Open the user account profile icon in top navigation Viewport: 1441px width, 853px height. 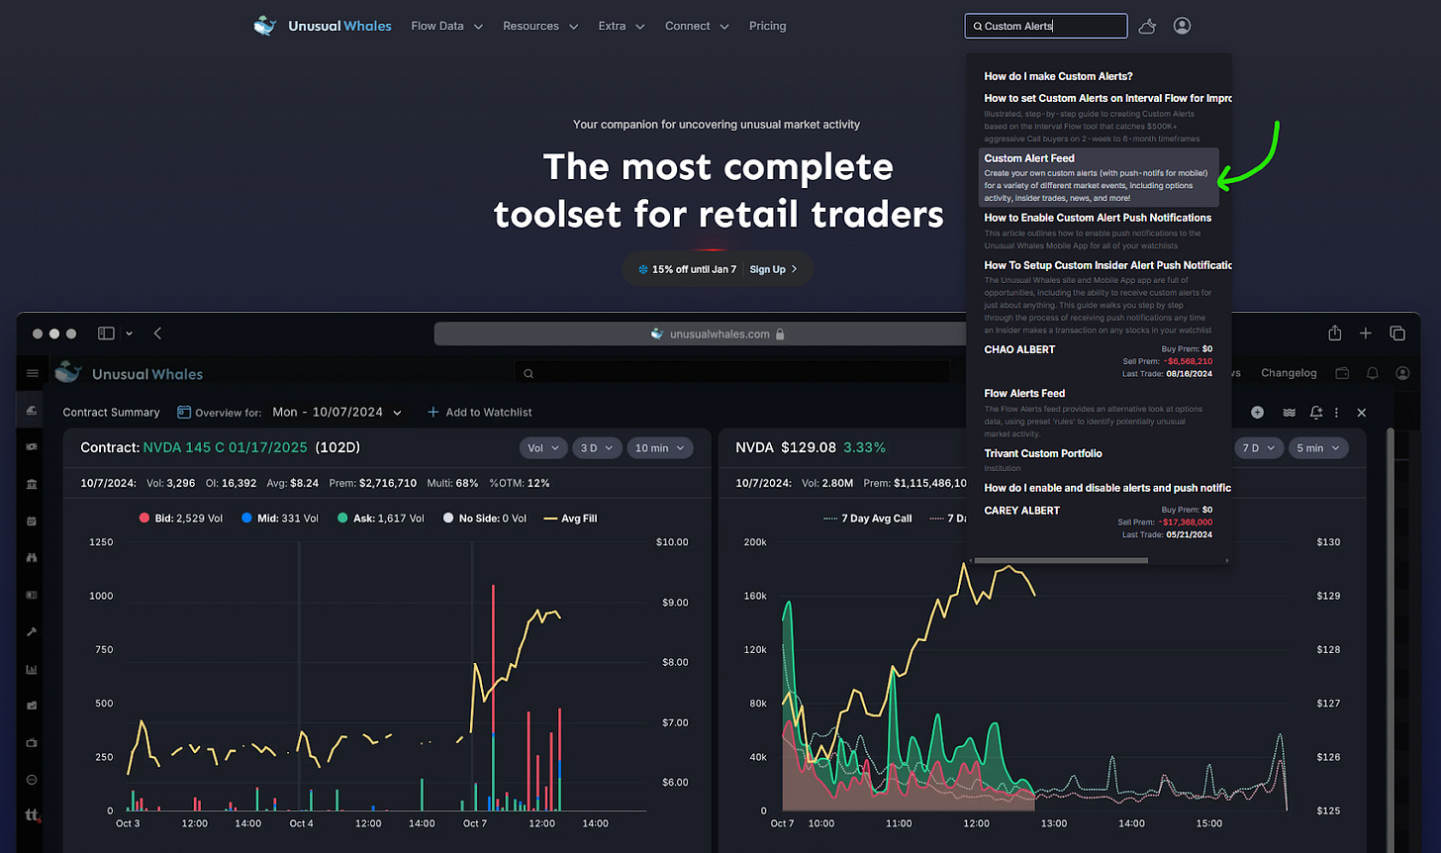click(x=1182, y=26)
